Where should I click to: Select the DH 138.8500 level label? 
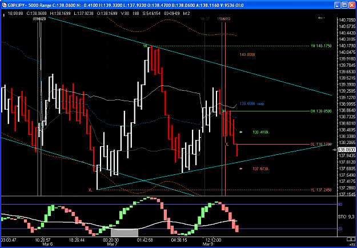coord(321,111)
